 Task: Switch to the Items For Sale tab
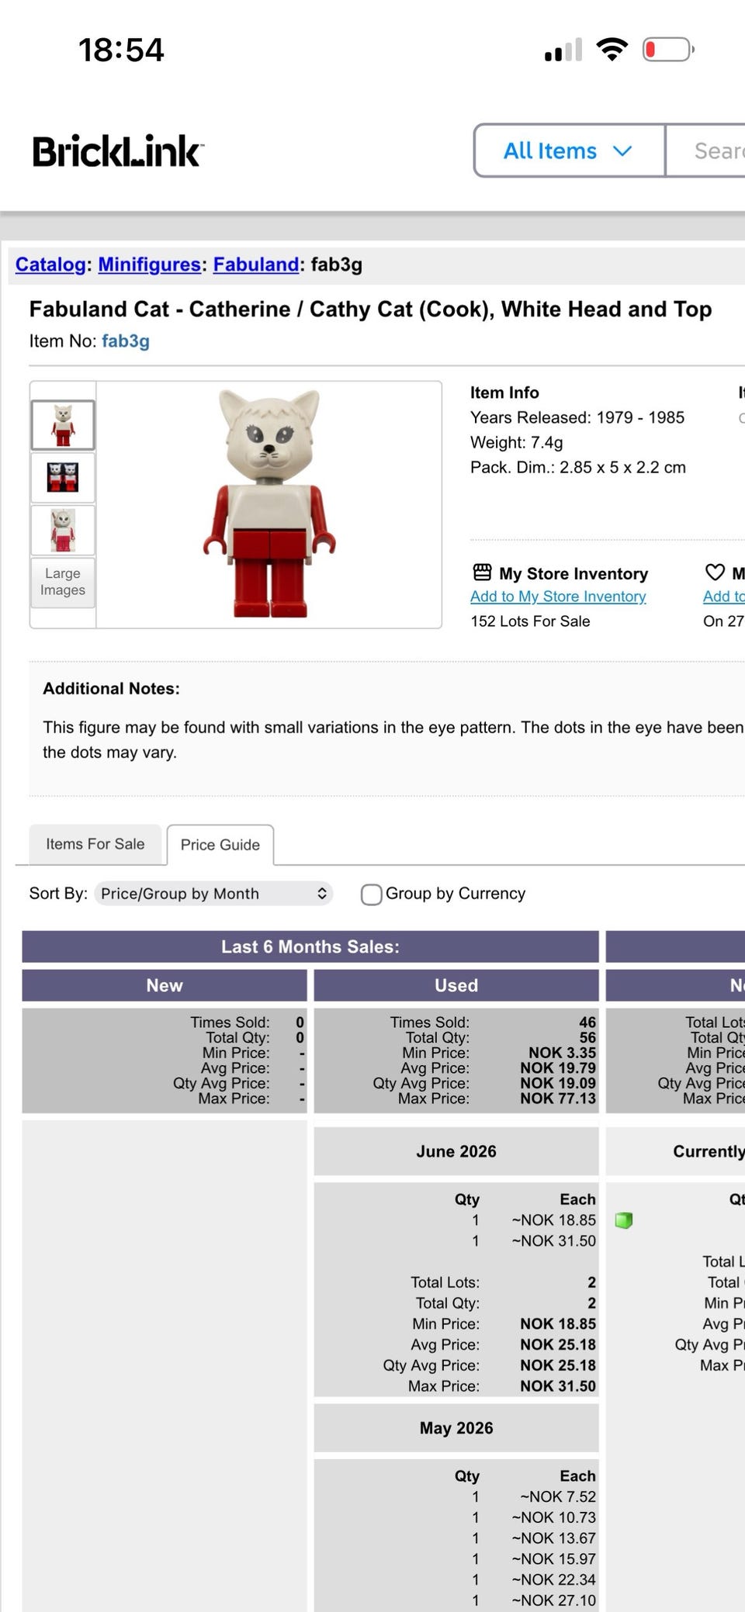[x=95, y=844]
